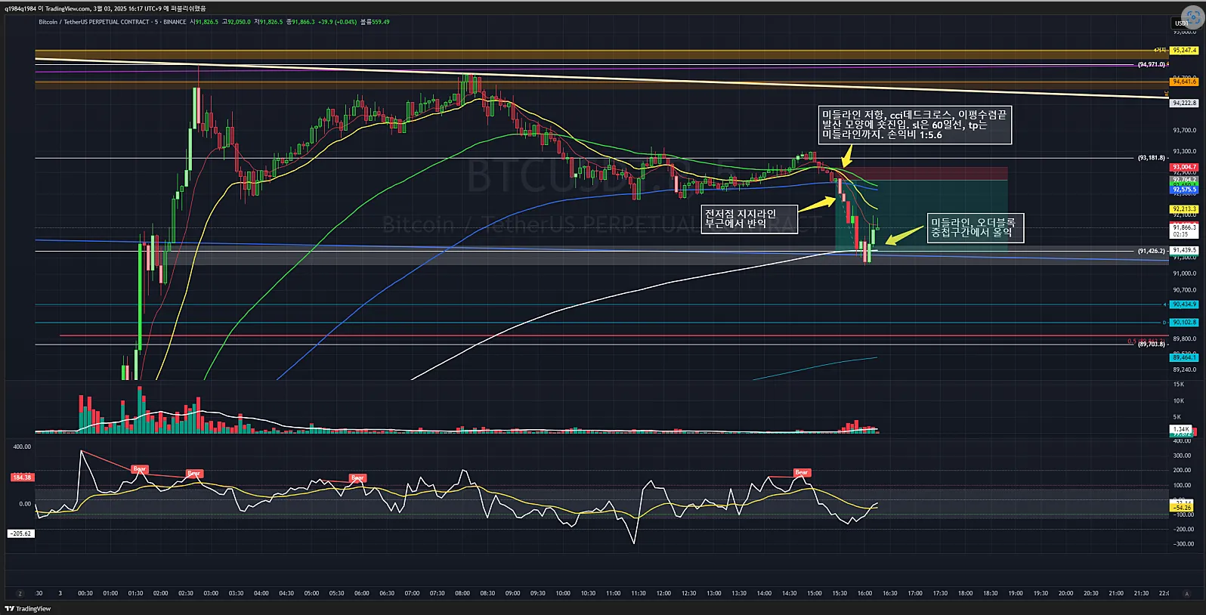The height and width of the screenshot is (615, 1206).
Task: Click the 1.34K volume value label
Action: pos(1181,429)
